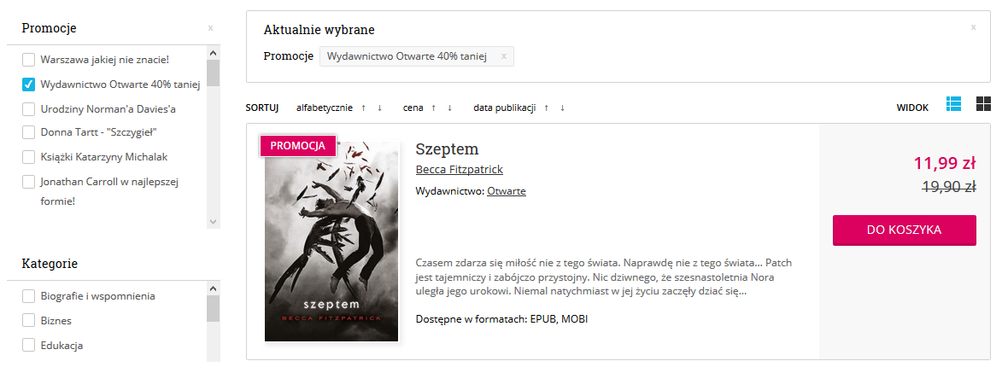The height and width of the screenshot is (367, 1002).
Task: Tick the Donna Tartt - Szczygieł promotion
Action: tap(29, 133)
